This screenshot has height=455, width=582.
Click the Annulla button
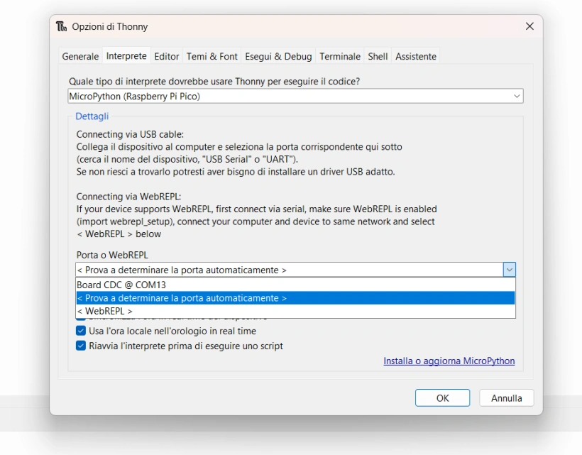point(507,398)
